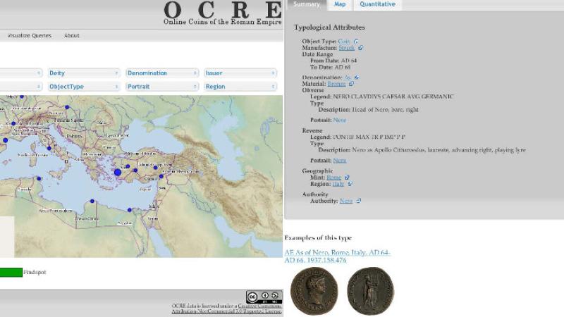Click the green Findspot legend swatch
The image size is (564, 317).
point(11,273)
